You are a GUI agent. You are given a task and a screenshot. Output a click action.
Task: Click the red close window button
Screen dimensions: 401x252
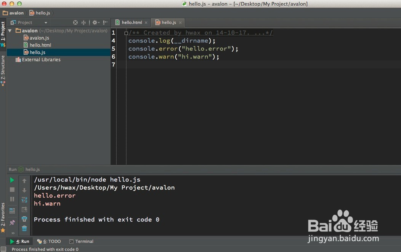point(4,4)
